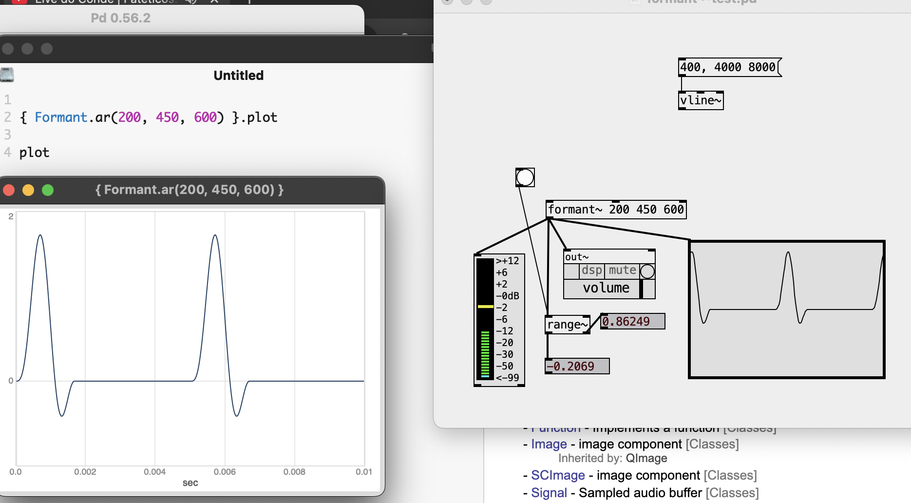Click the volume slider in the out~ panel
Screen dimensions: 911x503
point(604,288)
